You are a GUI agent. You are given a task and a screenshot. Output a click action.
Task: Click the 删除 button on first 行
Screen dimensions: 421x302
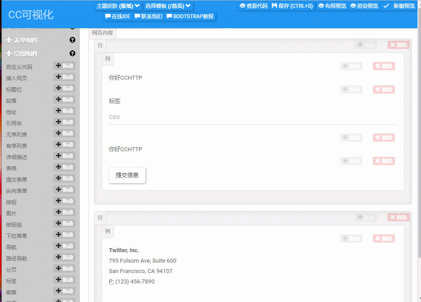click(x=398, y=45)
